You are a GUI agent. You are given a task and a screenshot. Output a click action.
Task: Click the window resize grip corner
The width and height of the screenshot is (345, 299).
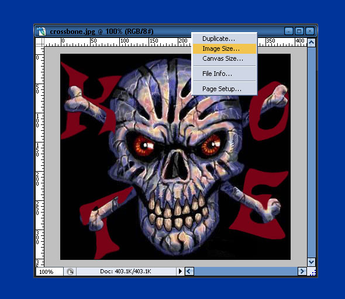[312, 272]
